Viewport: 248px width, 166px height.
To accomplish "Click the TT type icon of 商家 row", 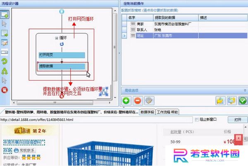I will coord(133,24).
